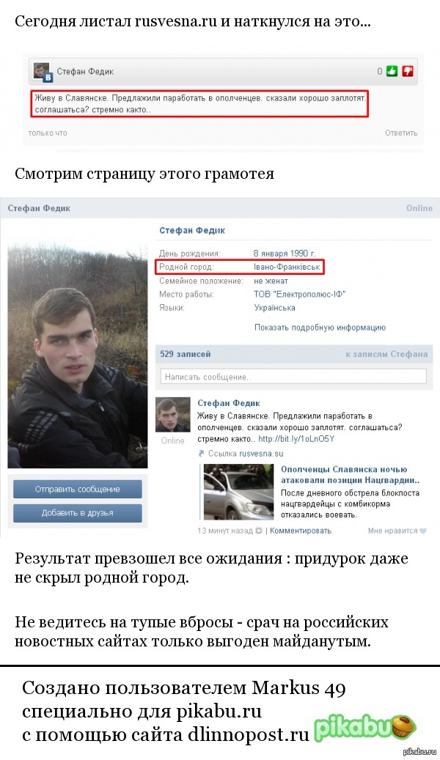
Task: Click the red thumbs-down icon
Action: click(x=408, y=71)
